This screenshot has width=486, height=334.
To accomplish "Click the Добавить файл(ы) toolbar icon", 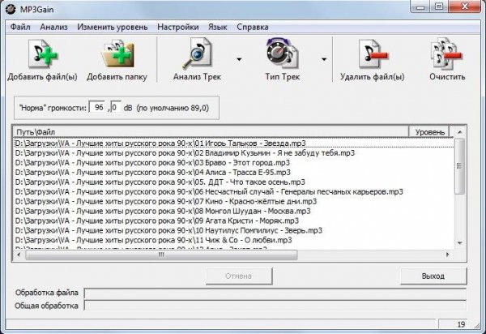I will (43, 54).
